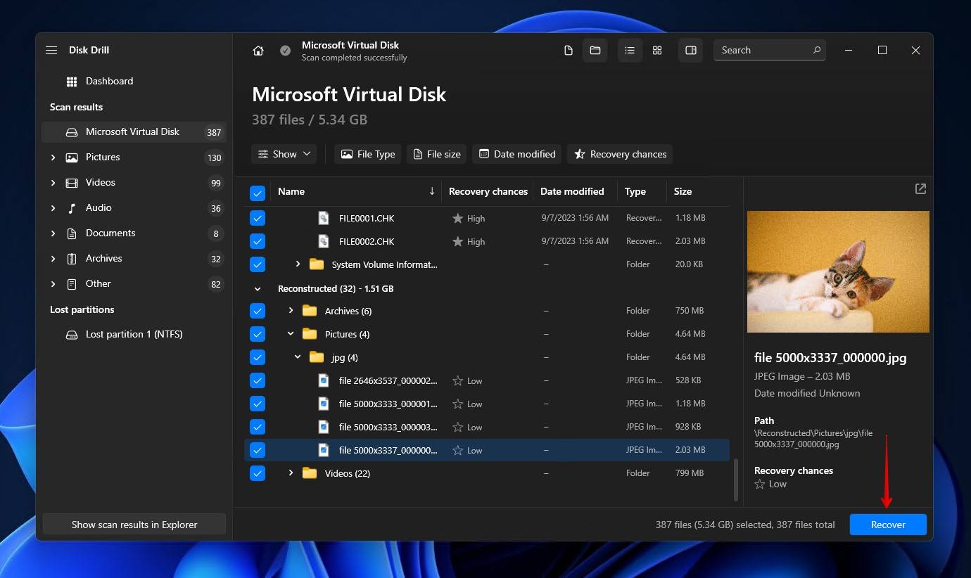Select the list view layout icon

tap(630, 51)
